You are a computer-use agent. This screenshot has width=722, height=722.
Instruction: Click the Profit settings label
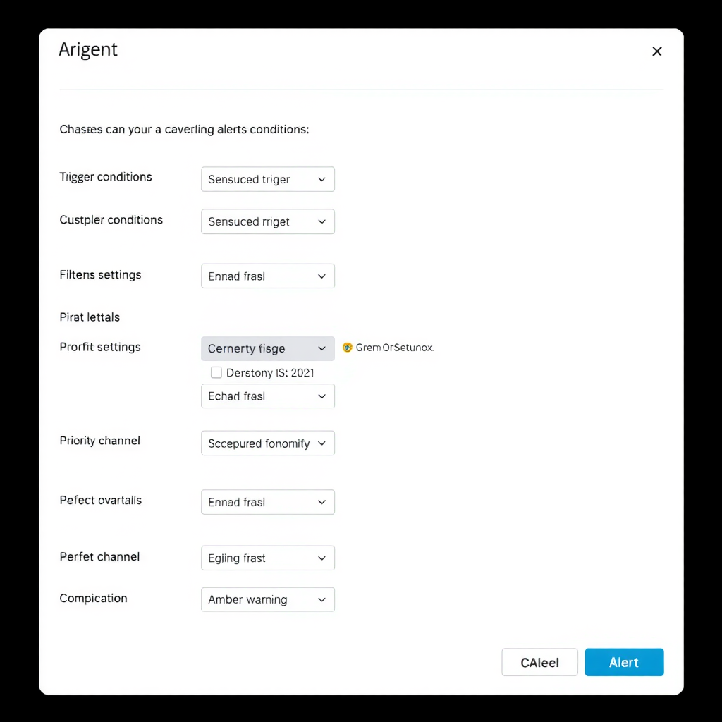100,347
